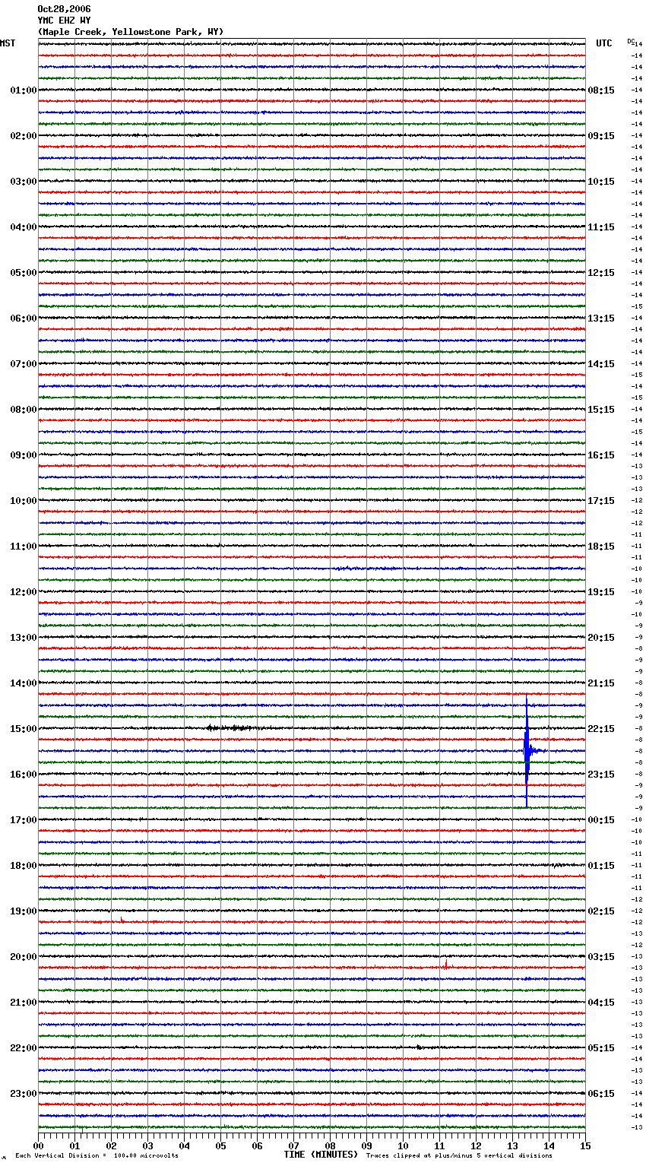
Task: Click the 'Each Vertical Division = 100.00 microvolts' note
Action: (97, 1156)
